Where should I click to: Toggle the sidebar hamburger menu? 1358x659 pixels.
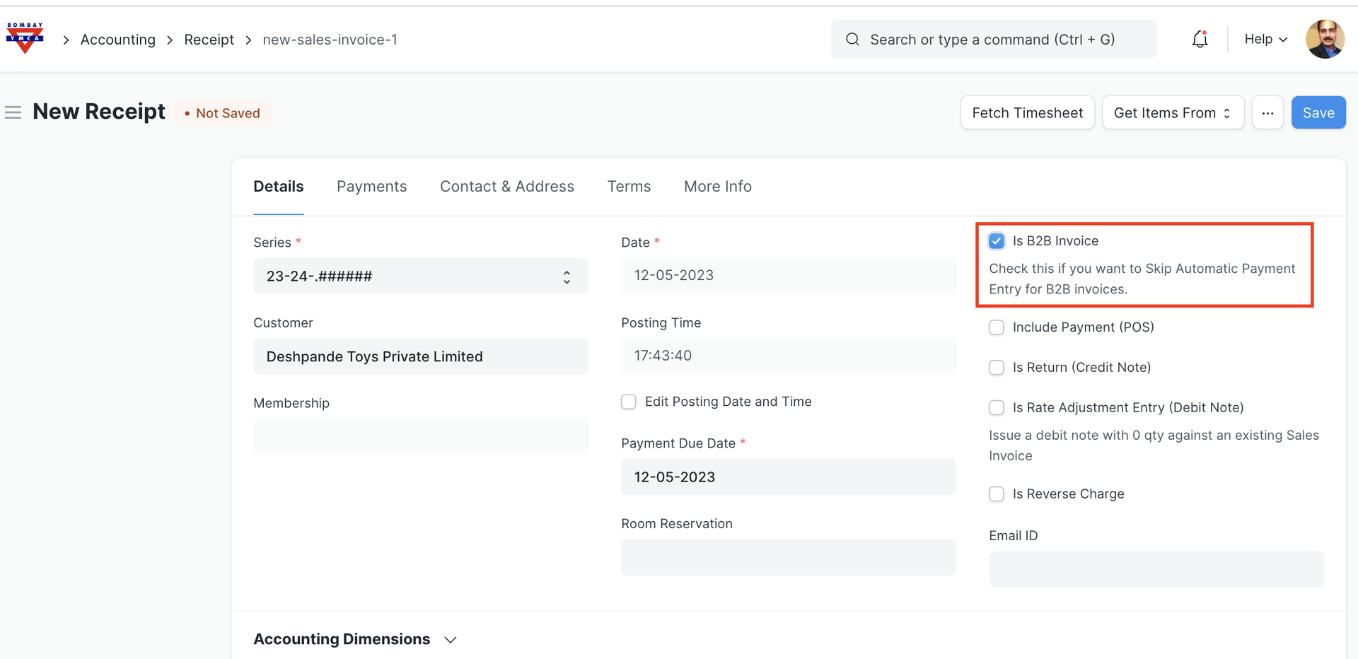point(13,112)
